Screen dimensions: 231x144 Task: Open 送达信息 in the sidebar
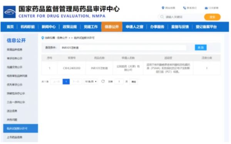point(12,111)
